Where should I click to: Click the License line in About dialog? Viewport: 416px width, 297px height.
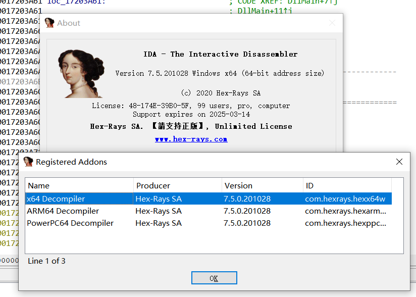tap(191, 106)
